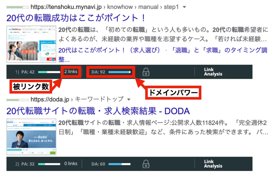The width and height of the screenshot is (278, 175).
Task: Click the lock icon in the mynavi MozBar
Action: coord(146,72)
